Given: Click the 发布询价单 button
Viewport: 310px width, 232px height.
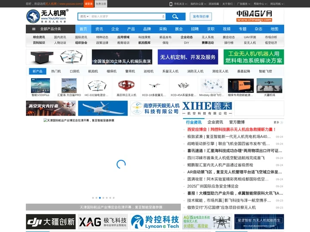Looking at the screenshot, I should point(201,17).
